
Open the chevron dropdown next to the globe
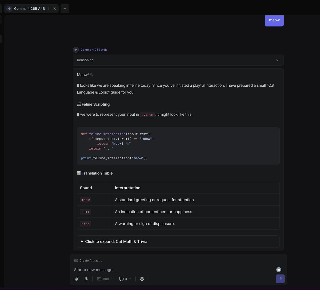coord(149,279)
